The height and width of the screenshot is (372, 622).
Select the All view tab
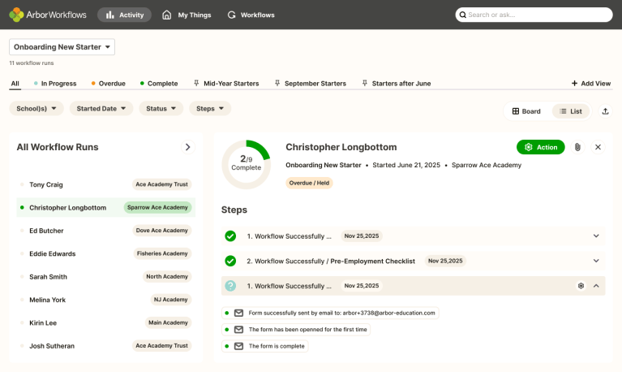click(15, 84)
